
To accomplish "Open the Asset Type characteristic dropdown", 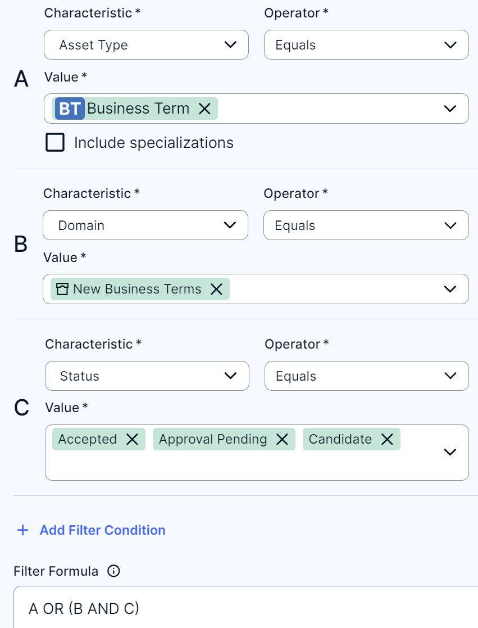I will click(x=146, y=45).
